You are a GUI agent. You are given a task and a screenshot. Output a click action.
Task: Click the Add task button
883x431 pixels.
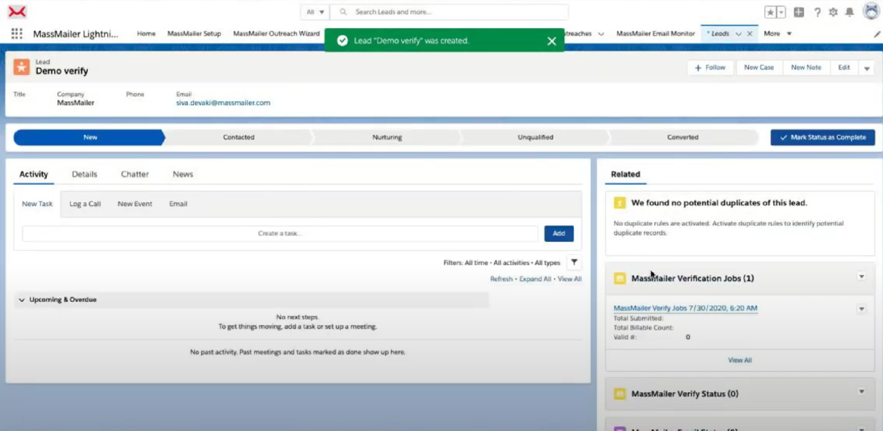[x=559, y=233]
